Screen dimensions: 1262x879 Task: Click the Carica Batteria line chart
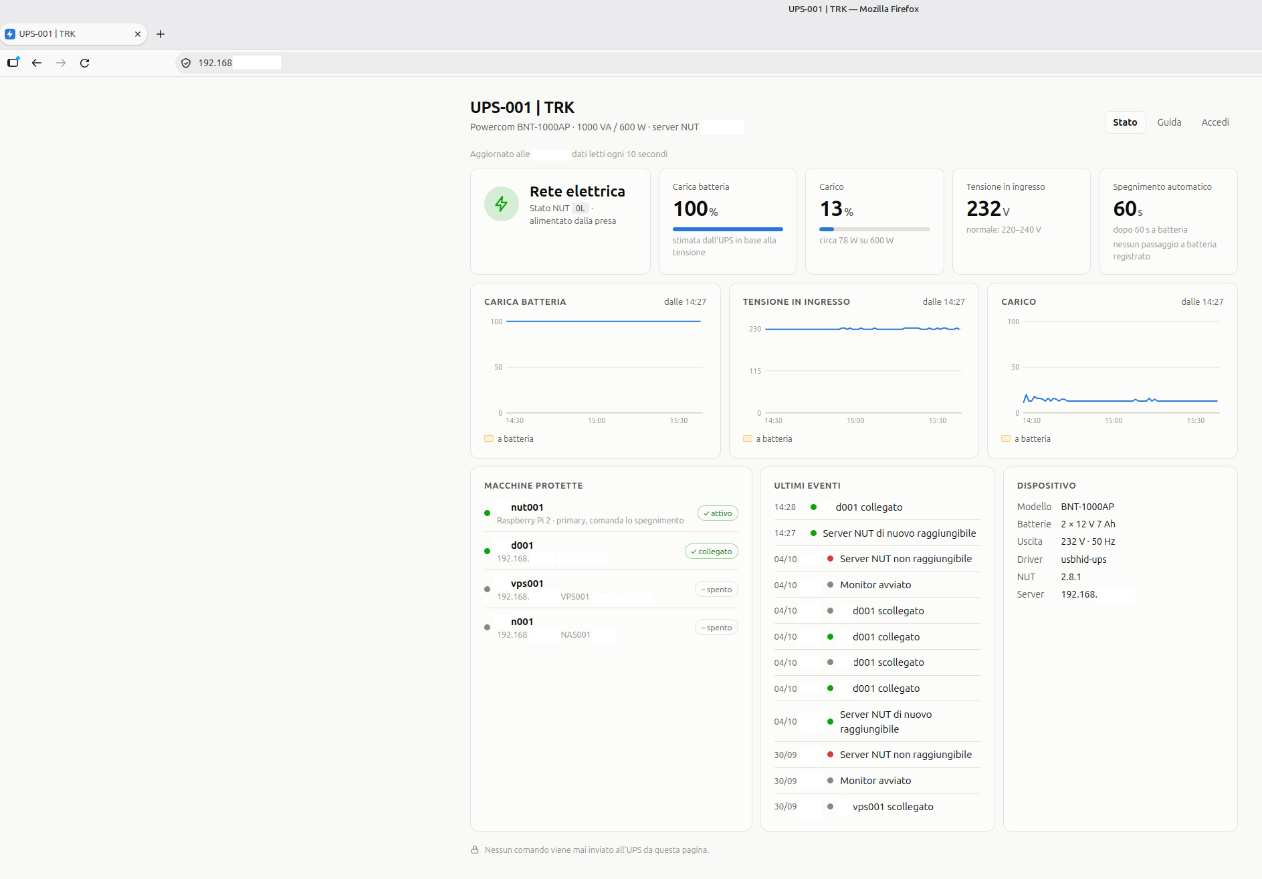click(x=595, y=370)
